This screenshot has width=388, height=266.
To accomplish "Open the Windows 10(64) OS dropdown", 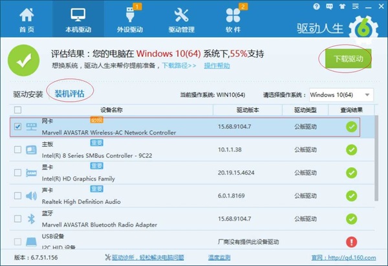I will point(341,95).
